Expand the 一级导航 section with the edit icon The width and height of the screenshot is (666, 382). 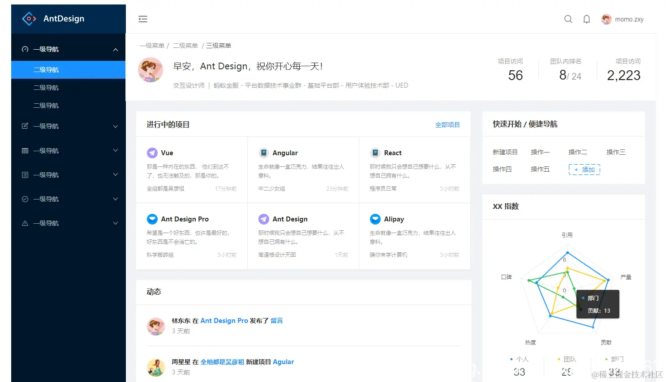tap(68, 126)
